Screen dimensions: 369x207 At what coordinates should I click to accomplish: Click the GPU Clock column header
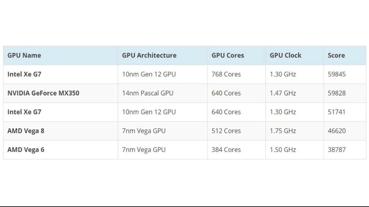[286, 55]
